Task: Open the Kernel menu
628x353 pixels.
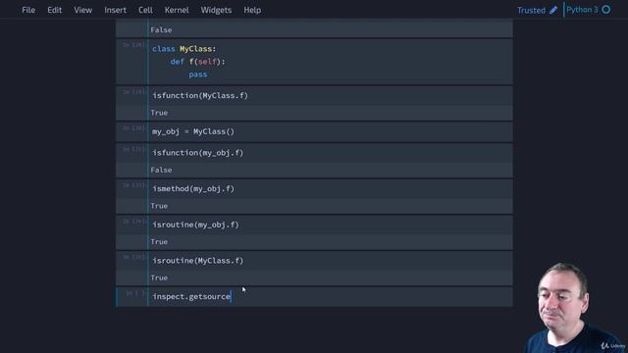Action: [x=177, y=10]
